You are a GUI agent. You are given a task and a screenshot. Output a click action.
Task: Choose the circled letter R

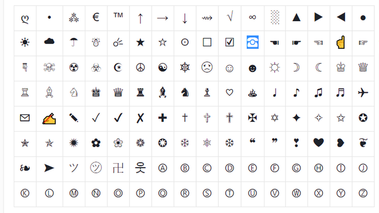[185, 193]
